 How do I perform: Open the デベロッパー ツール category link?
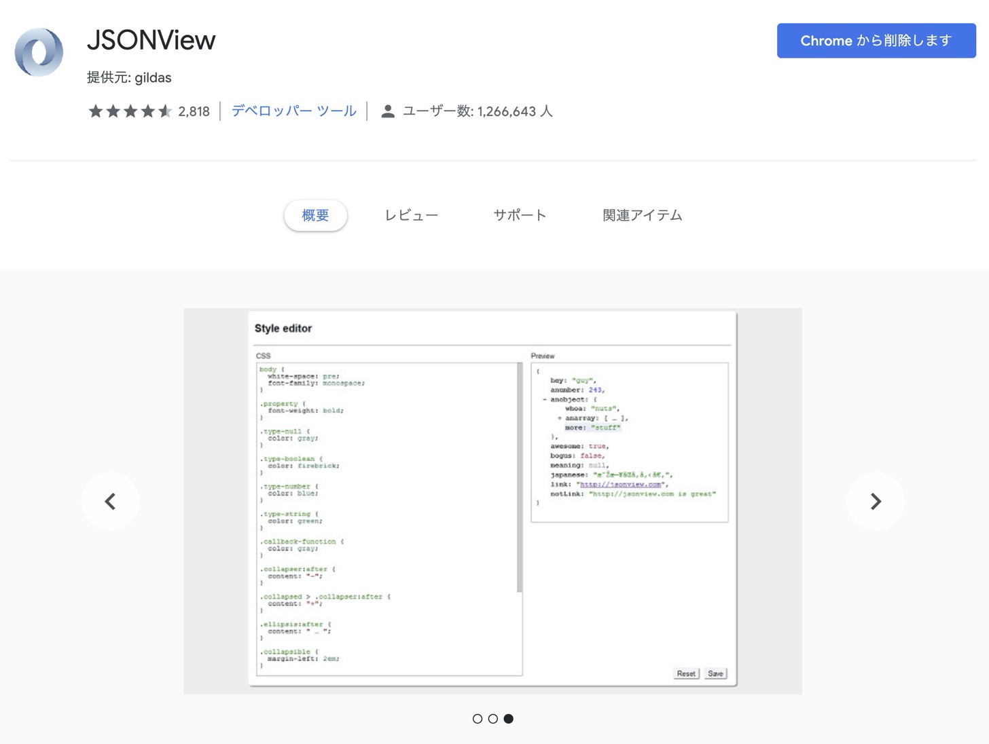(293, 111)
